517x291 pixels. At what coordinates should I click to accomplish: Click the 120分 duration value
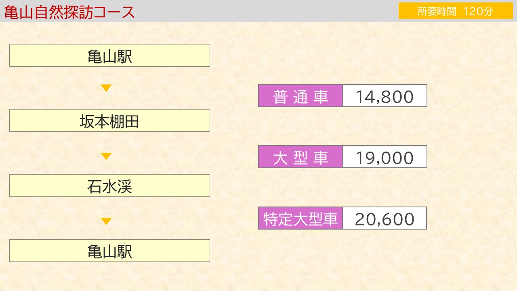478,11
